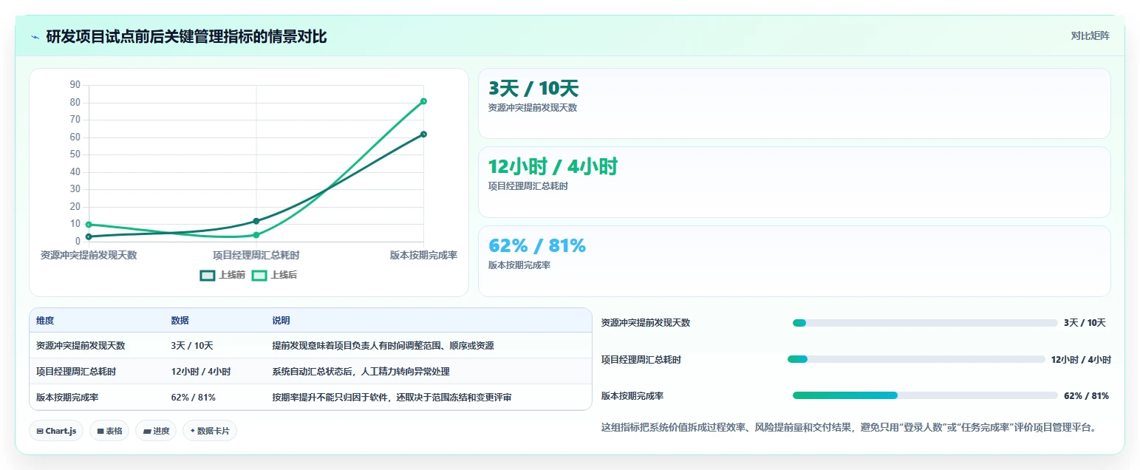
Task: Click progress label 资源冲突提前发现天数
Action: tap(646, 323)
